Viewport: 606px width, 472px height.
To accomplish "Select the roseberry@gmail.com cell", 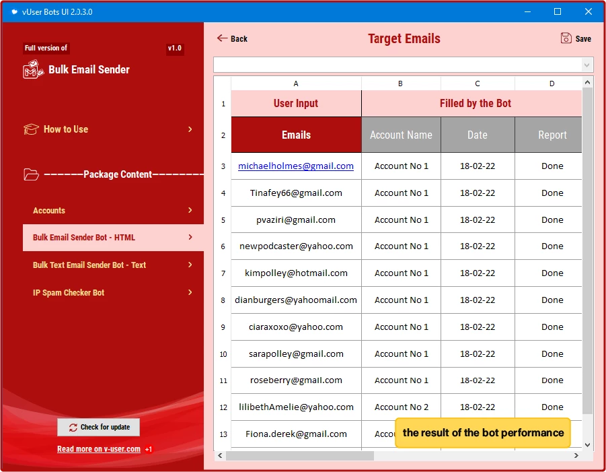I will [x=296, y=380].
